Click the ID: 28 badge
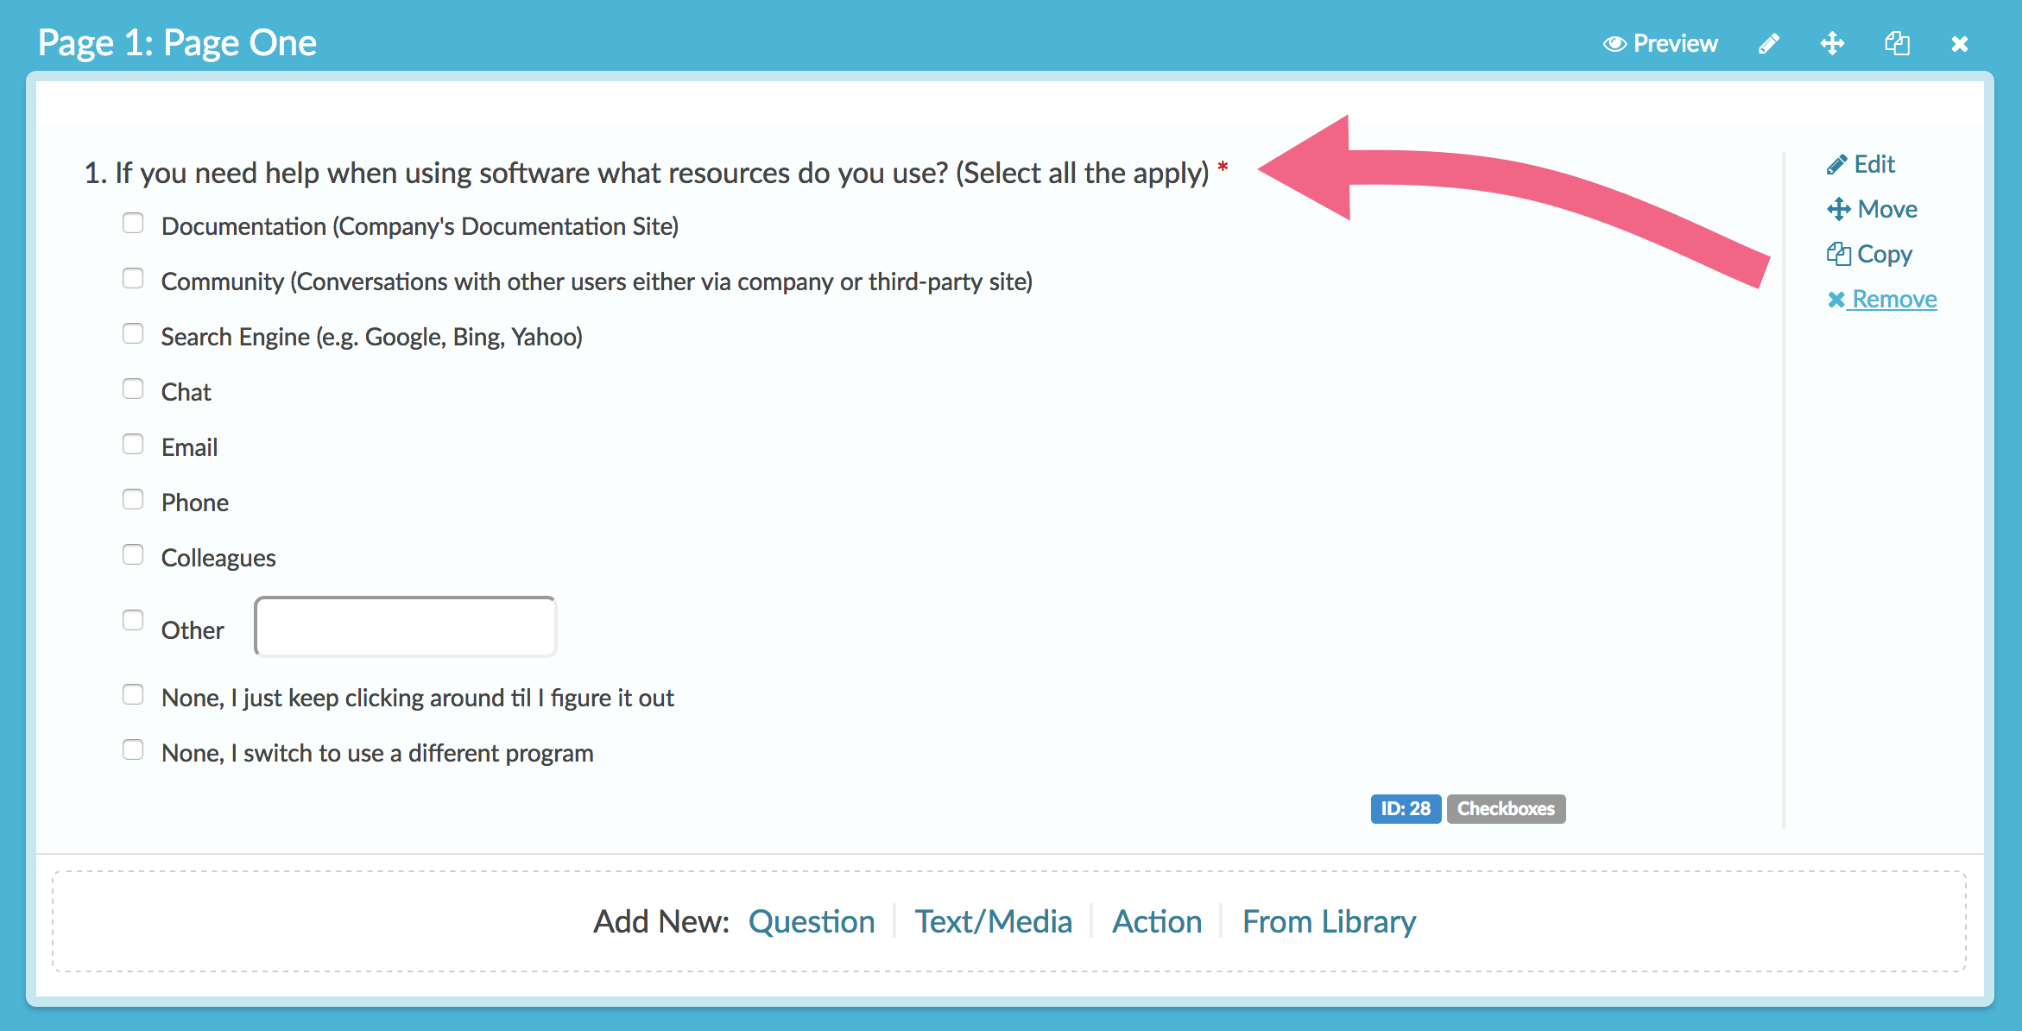2022x1031 pixels. coord(1406,809)
